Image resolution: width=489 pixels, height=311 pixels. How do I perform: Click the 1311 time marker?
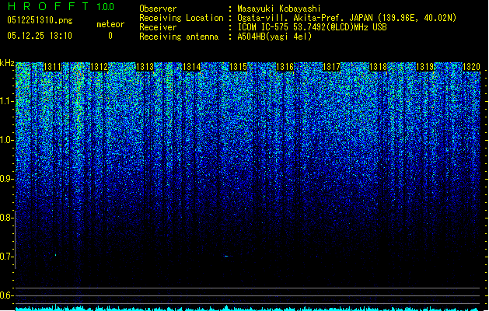(53, 67)
